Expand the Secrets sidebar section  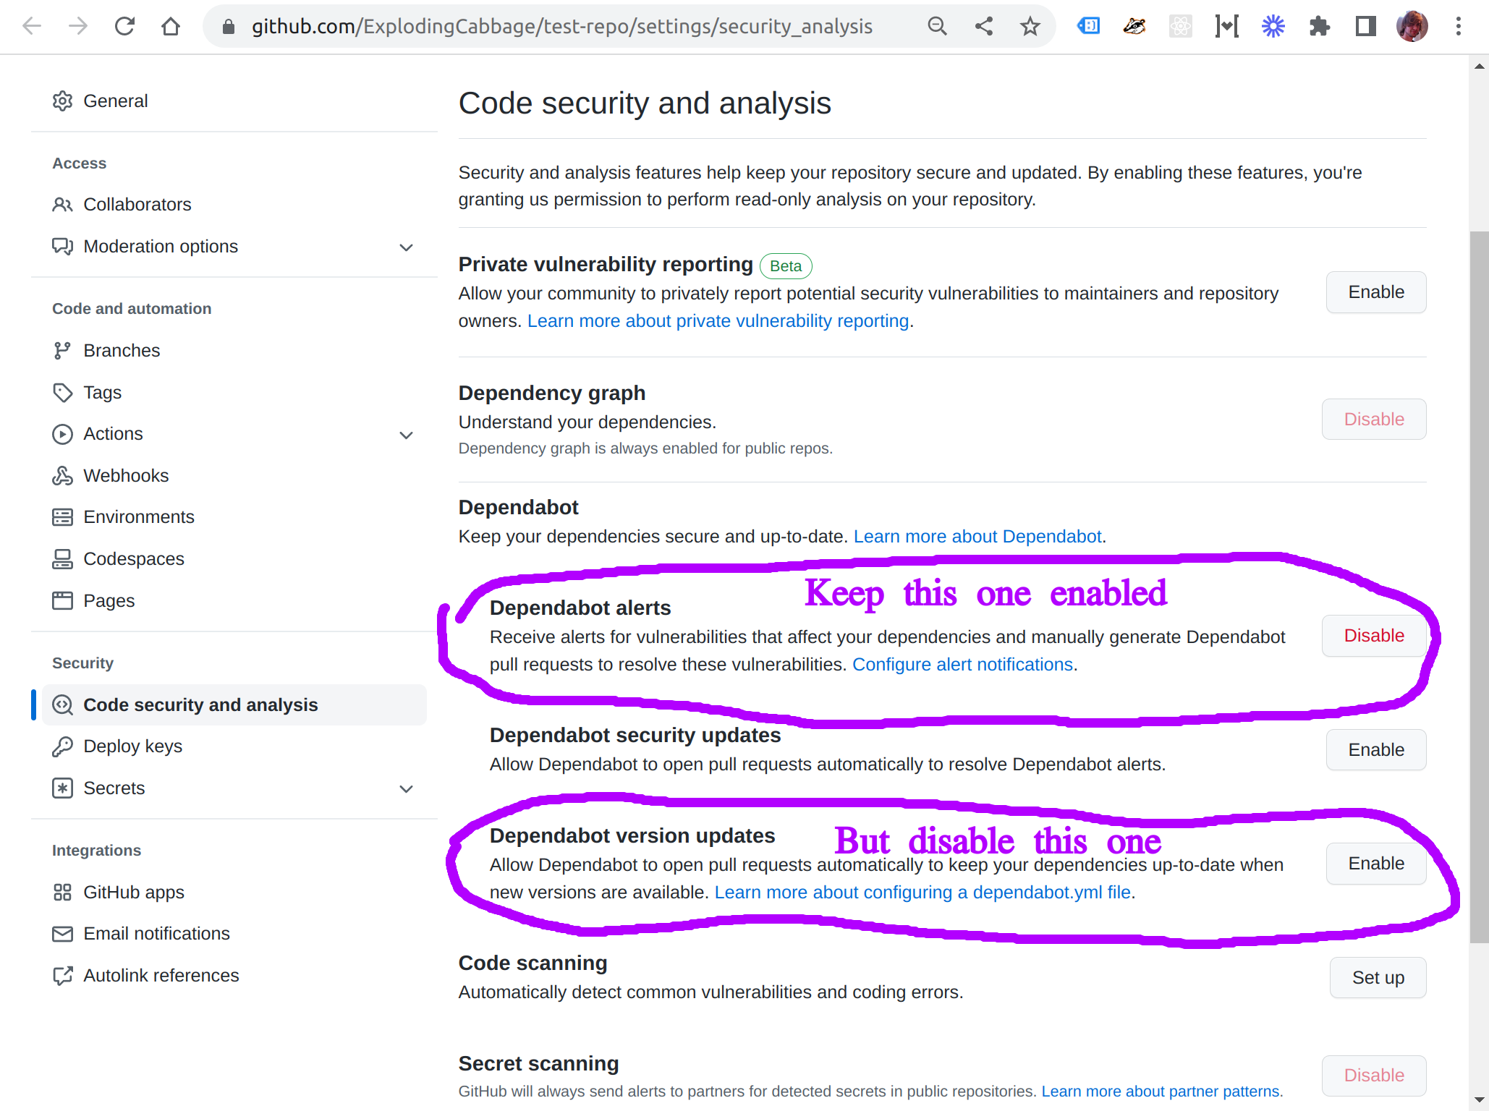click(x=407, y=788)
